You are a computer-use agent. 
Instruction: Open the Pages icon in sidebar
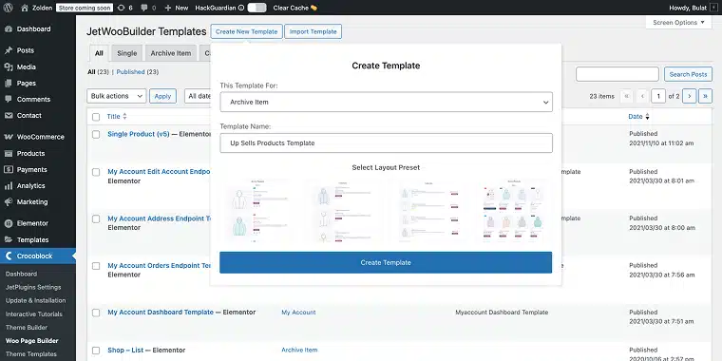9,84
